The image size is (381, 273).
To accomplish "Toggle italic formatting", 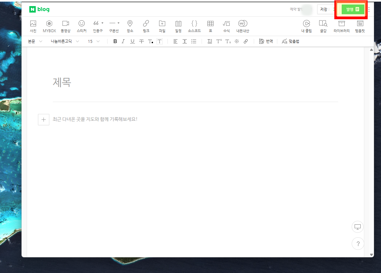I will [123, 41].
